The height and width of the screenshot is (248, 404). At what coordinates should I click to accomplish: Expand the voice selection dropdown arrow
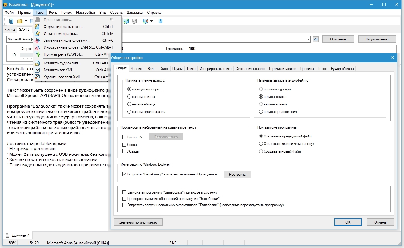pyautogui.click(x=308, y=39)
